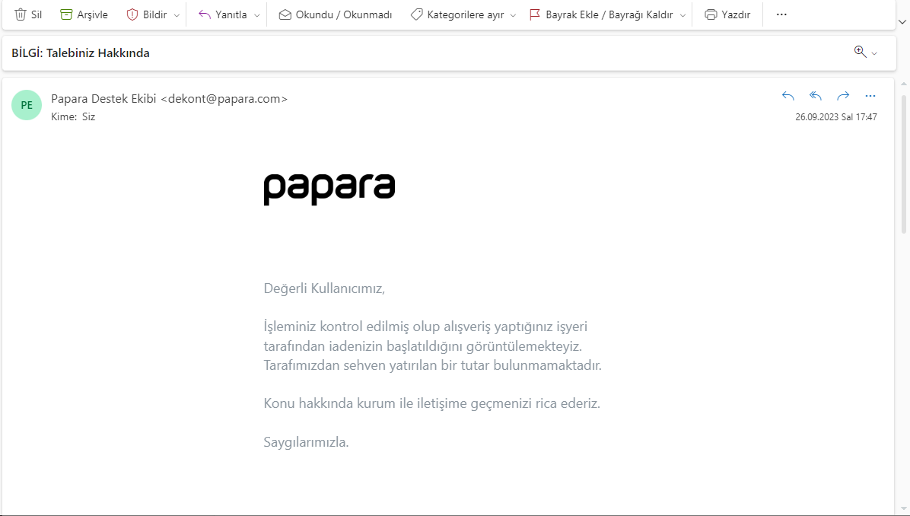Open message more actions ellipsis
The width and height of the screenshot is (910, 516).
click(x=870, y=96)
